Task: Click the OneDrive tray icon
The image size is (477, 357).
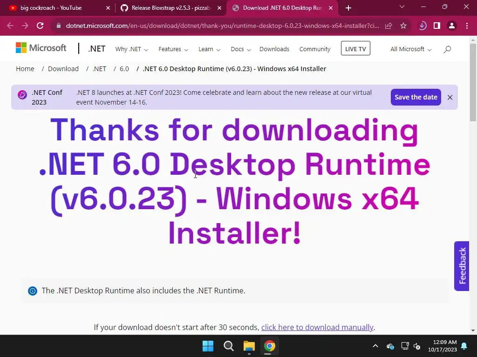Action: click(x=390, y=346)
